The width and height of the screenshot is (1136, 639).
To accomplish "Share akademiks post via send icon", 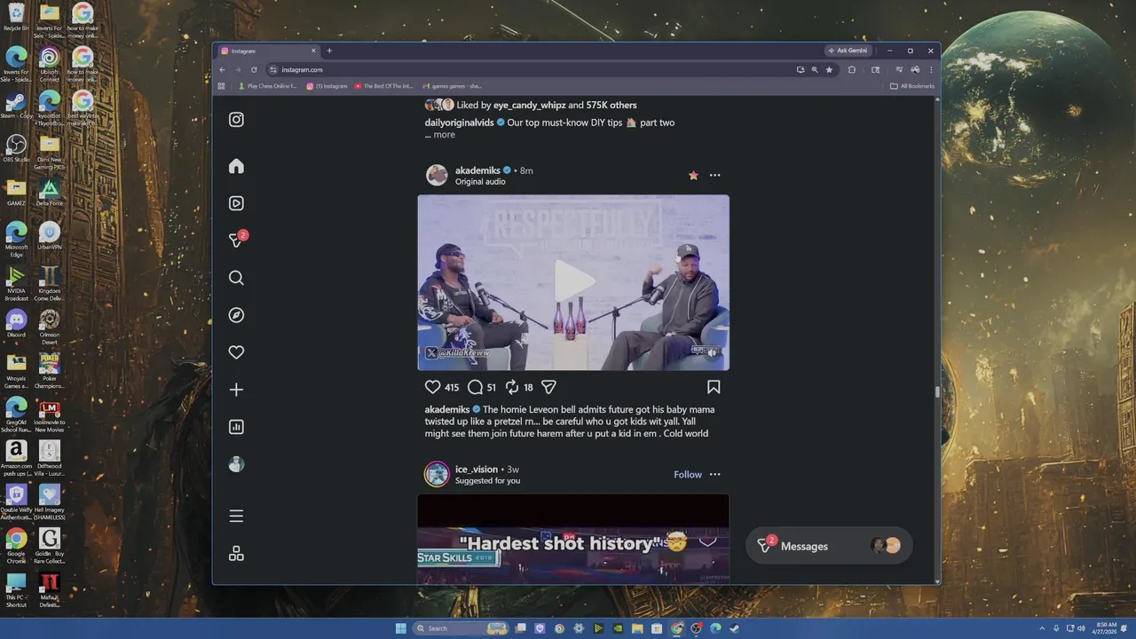I will click(548, 387).
